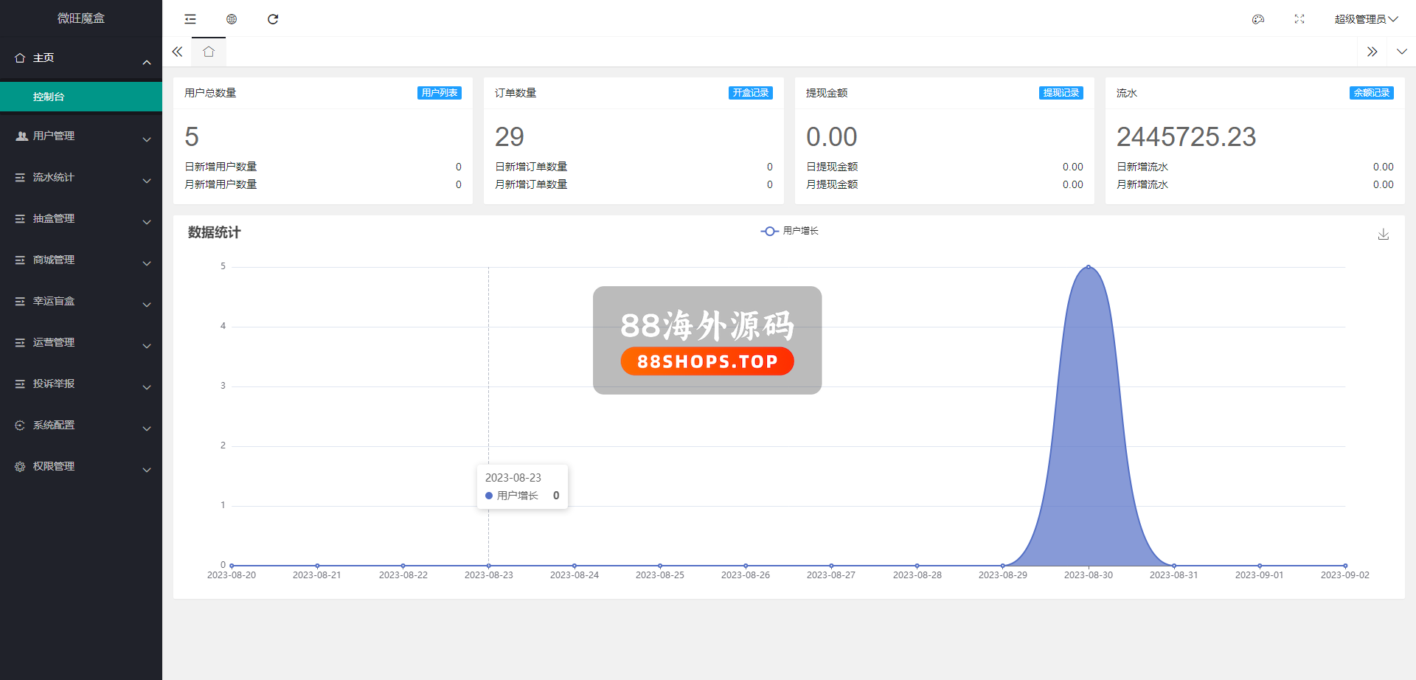Toggle the 用户增长 legend series
Viewport: 1416px width, 680px height.
click(x=790, y=231)
